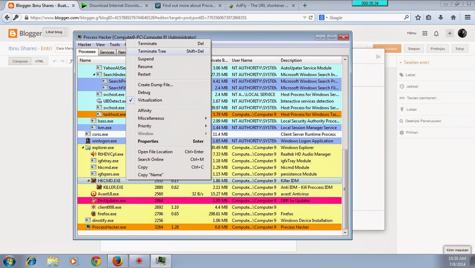Click the Kirim masukan button
The height and width of the screenshot is (268, 475).
457,250
